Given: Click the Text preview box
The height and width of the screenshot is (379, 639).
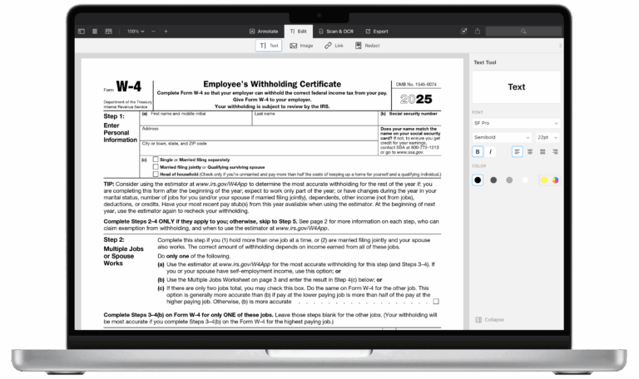Looking at the screenshot, I should (516, 87).
